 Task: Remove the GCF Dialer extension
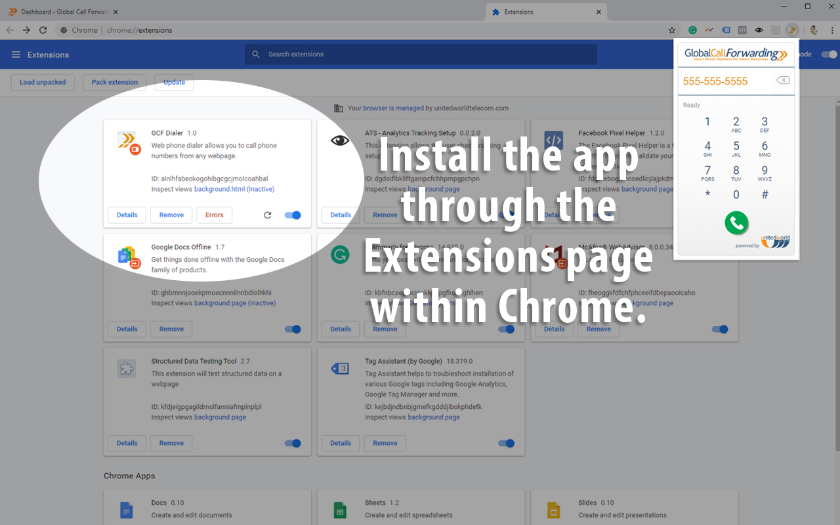(x=171, y=215)
